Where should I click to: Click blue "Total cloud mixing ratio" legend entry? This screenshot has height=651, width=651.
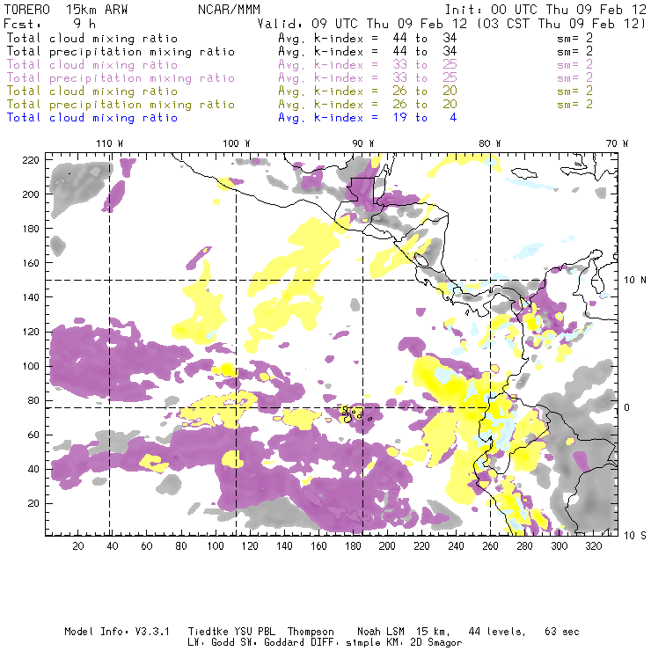[92, 118]
